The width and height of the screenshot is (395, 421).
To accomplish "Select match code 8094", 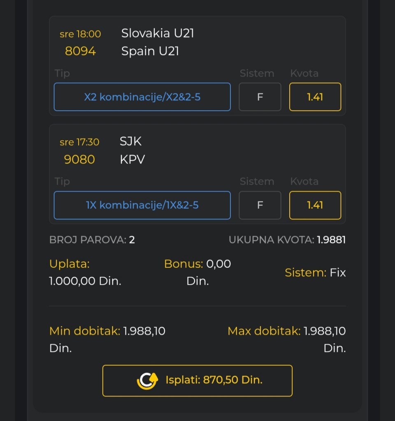I will [80, 51].
